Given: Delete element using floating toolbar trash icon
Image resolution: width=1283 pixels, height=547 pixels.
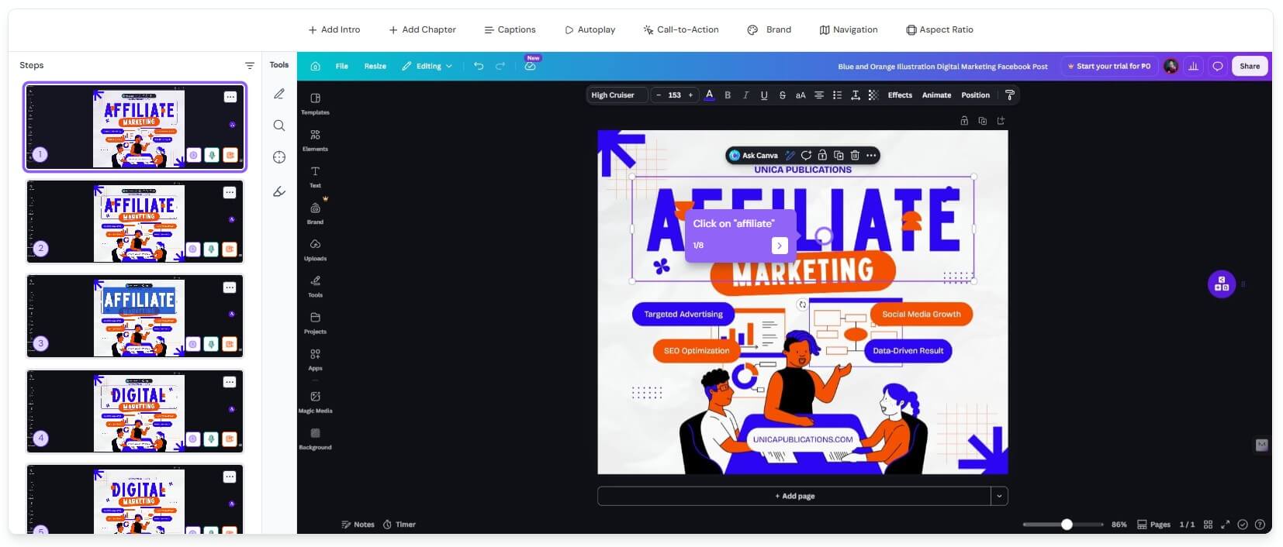Looking at the screenshot, I should click(855, 155).
